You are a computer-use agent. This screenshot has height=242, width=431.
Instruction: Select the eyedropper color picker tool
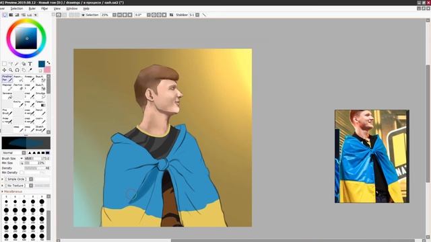point(30,70)
